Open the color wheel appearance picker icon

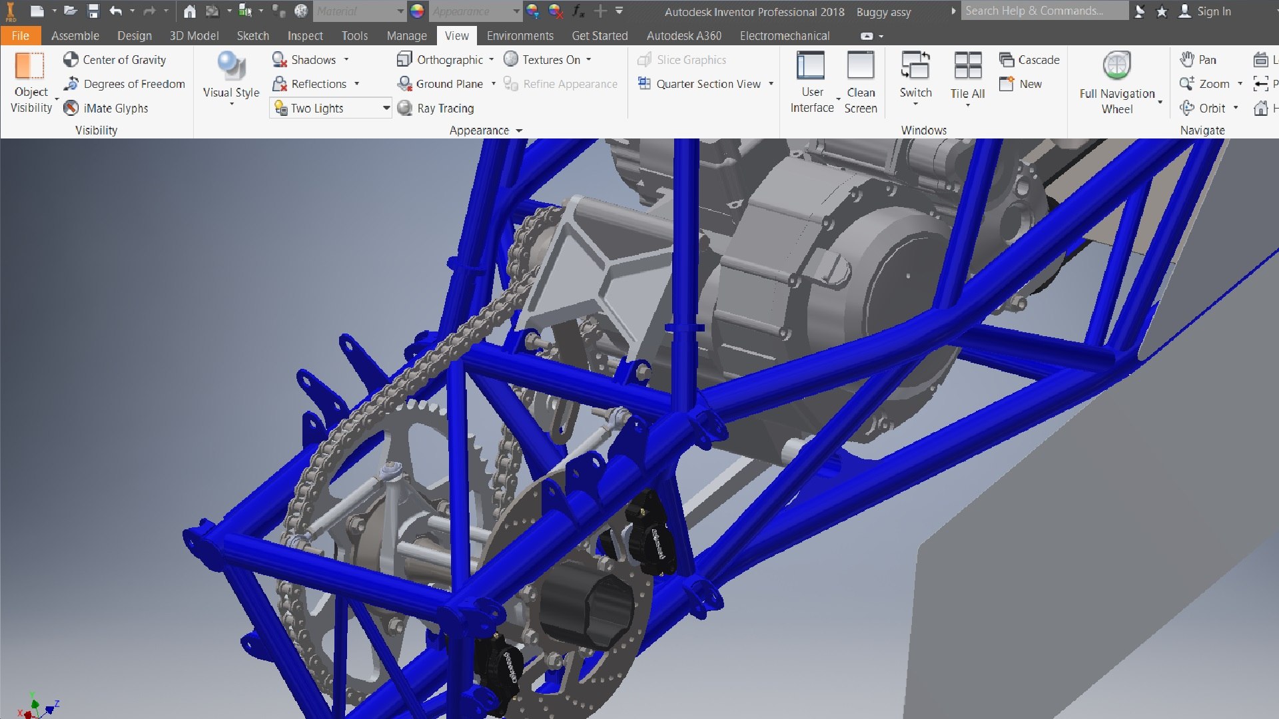[x=418, y=11]
